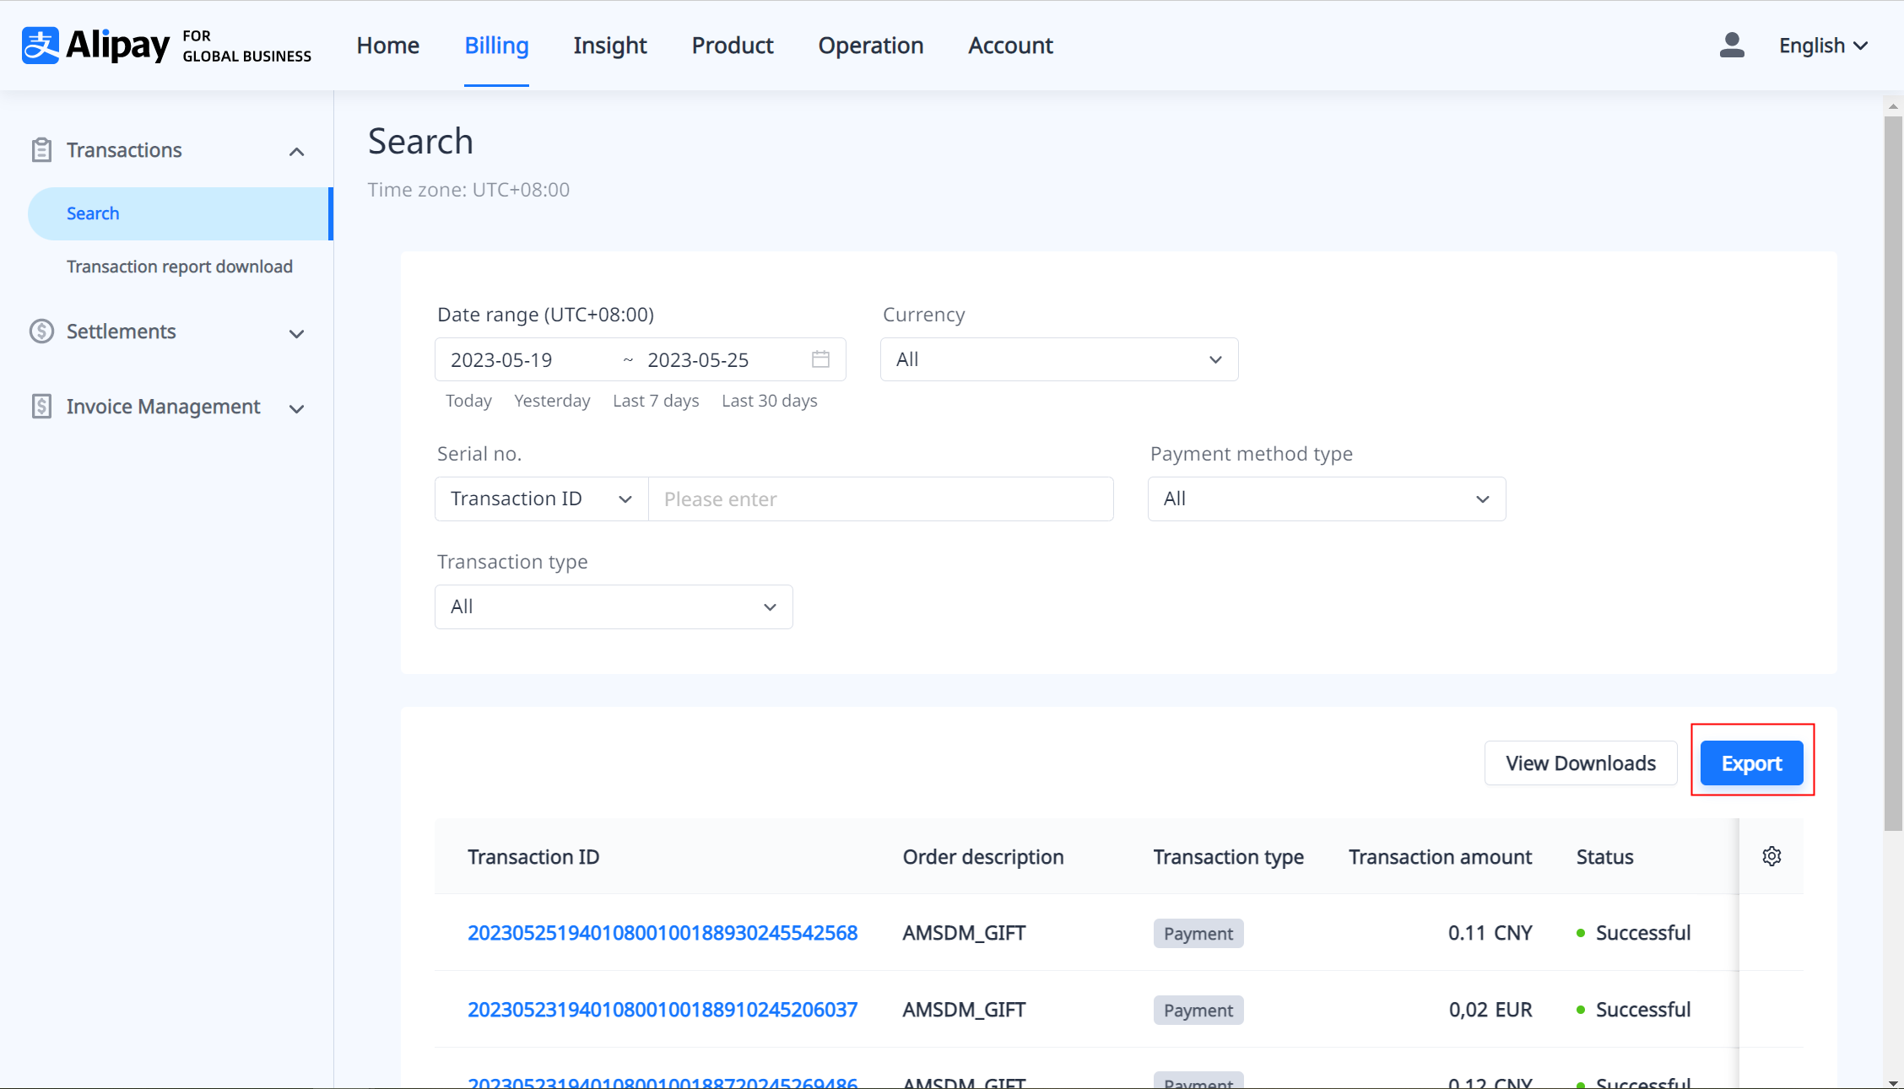Click the Settlements dollar icon in sidebar

point(41,332)
